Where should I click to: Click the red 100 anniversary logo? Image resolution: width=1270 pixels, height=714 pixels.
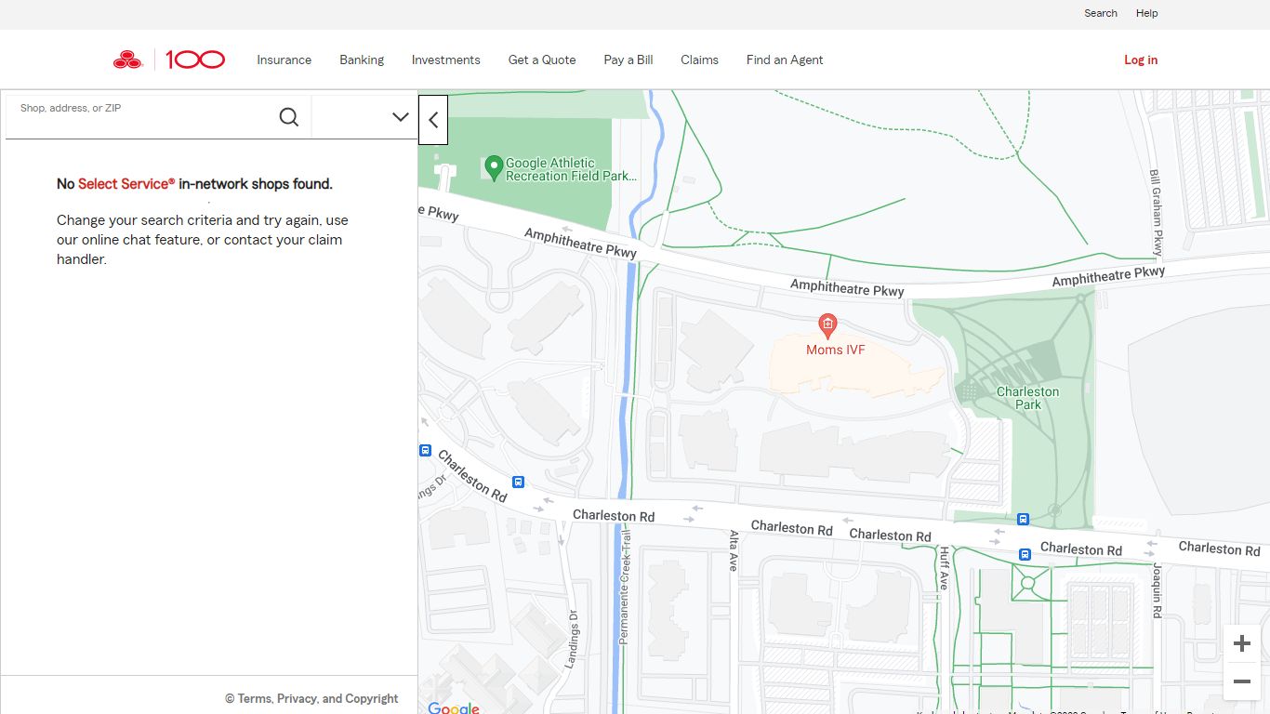195,59
